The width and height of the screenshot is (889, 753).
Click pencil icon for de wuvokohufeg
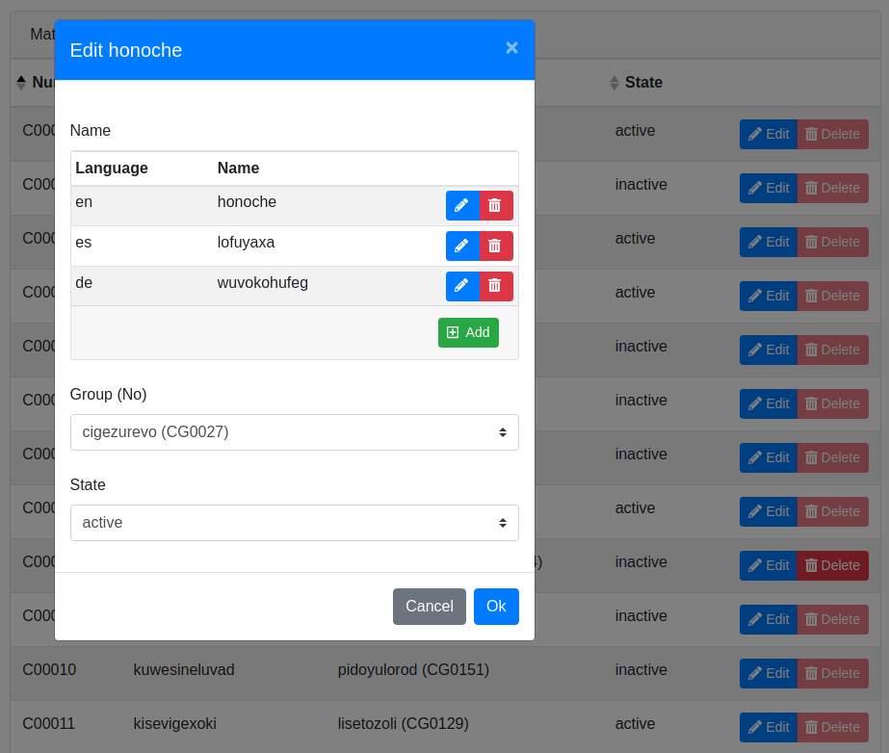point(461,286)
